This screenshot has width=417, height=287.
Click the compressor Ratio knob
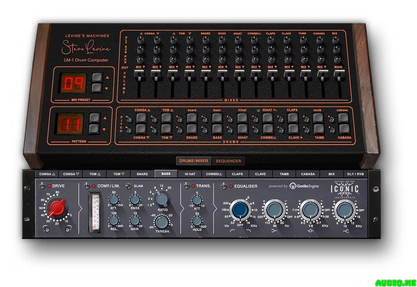tap(162, 199)
